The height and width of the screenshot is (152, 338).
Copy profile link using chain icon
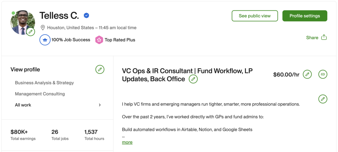(323, 74)
